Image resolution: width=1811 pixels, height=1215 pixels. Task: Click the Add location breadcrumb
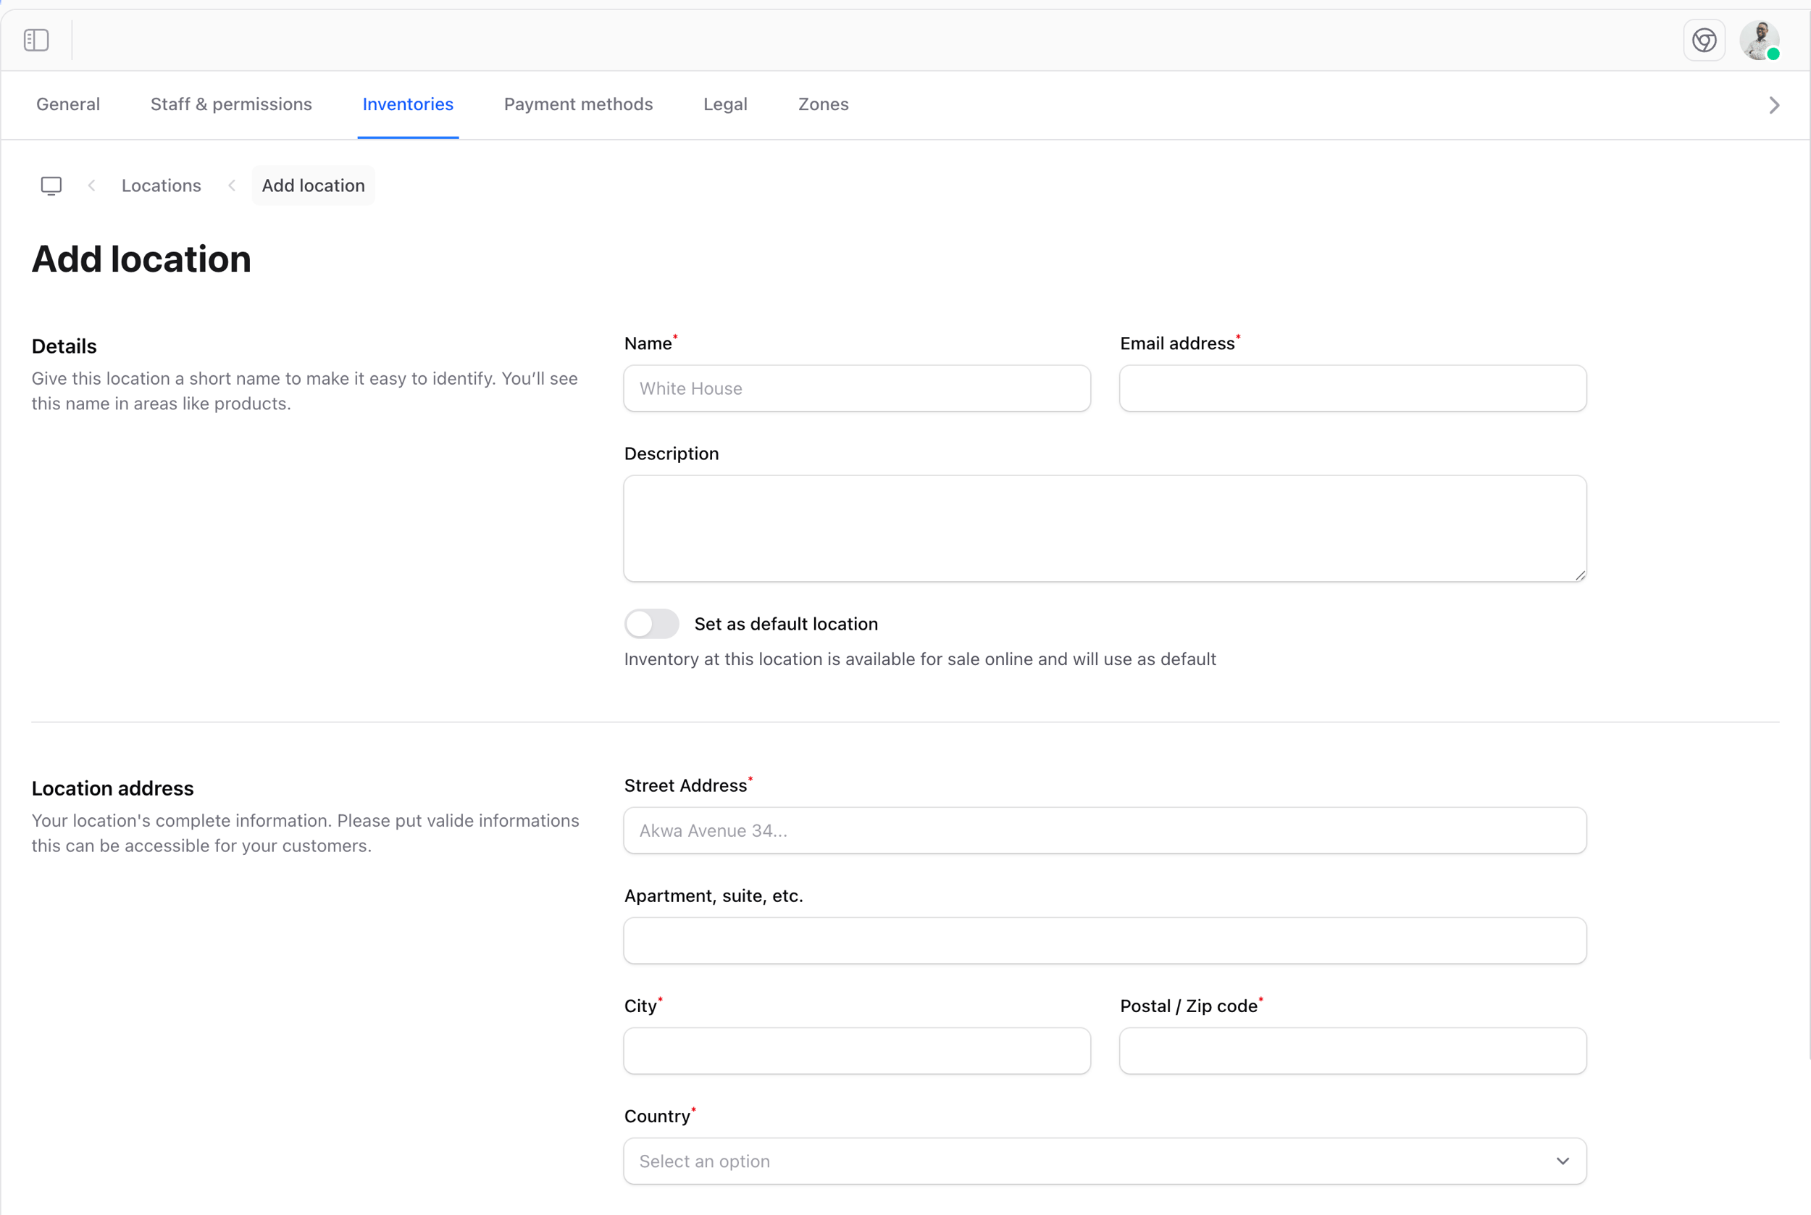click(x=313, y=186)
